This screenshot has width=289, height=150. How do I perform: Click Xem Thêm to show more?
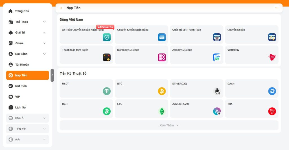coord(169,125)
